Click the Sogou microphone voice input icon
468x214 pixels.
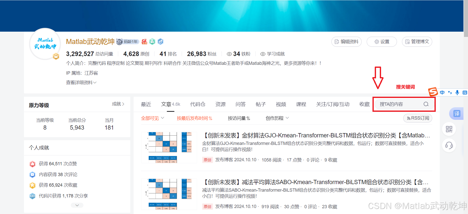[x=457, y=92]
